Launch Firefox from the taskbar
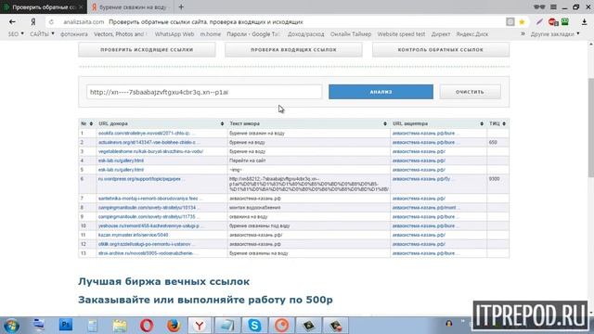The height and width of the screenshot is (334, 594). 174,326
